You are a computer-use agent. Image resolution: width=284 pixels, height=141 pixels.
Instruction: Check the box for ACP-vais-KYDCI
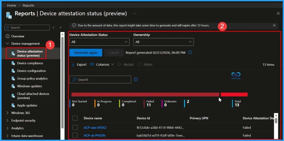[75, 128]
